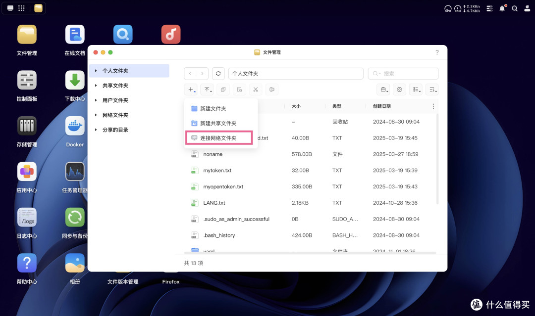
Task: Click the paste/move toolbar icon next to copy
Action: (240, 90)
